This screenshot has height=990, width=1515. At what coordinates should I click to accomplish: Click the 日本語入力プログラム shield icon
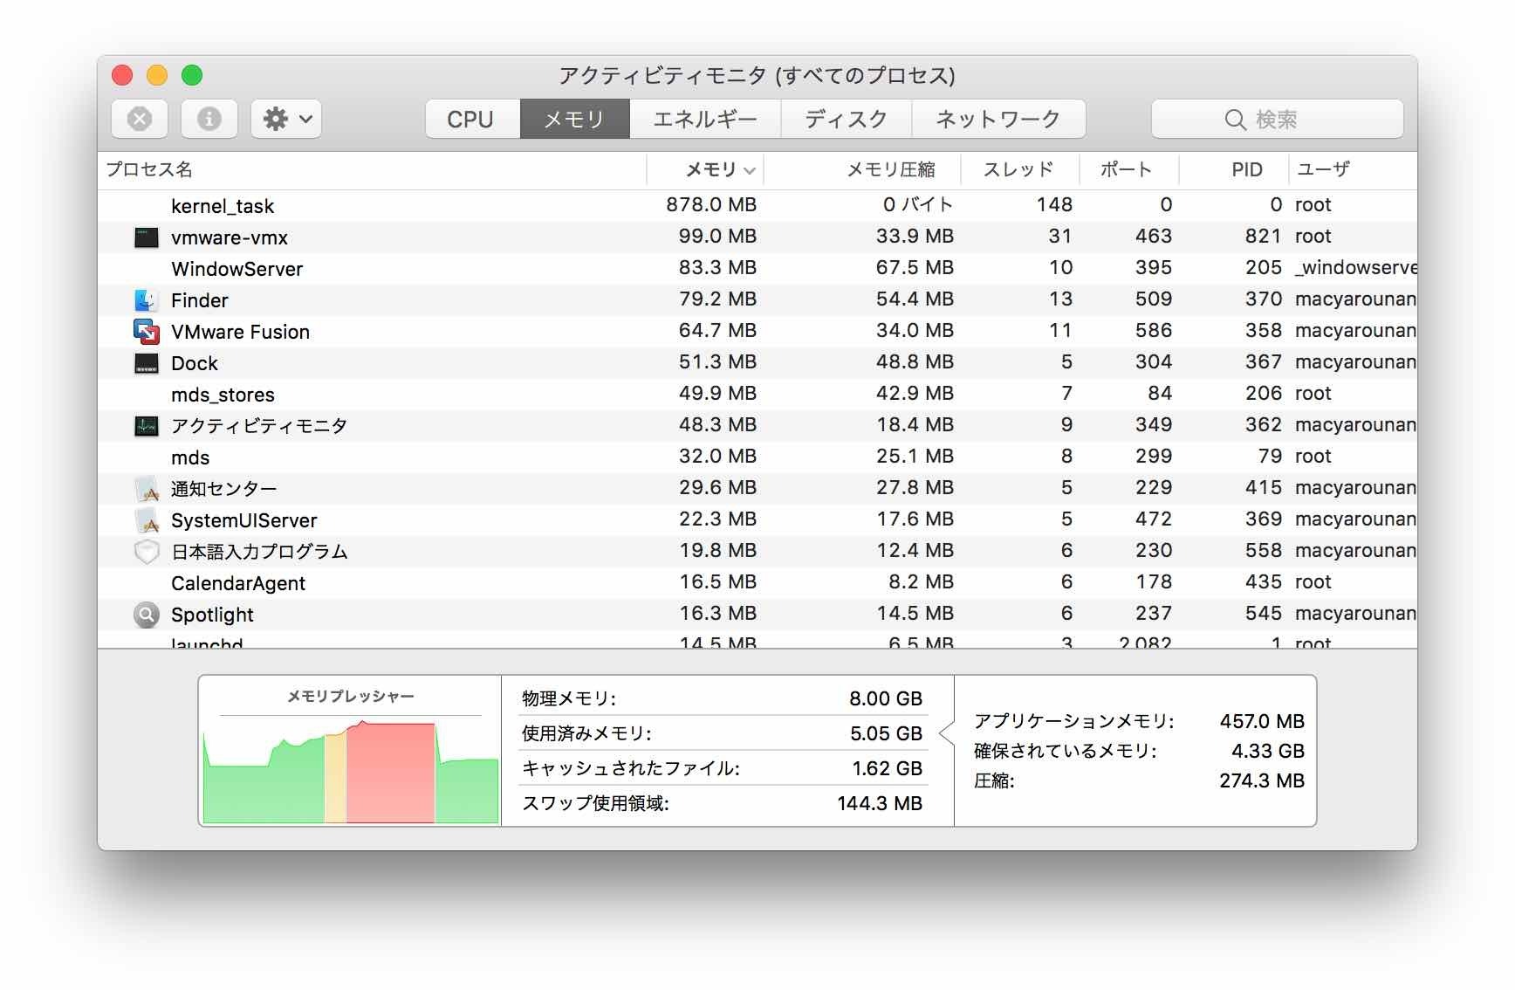(147, 551)
